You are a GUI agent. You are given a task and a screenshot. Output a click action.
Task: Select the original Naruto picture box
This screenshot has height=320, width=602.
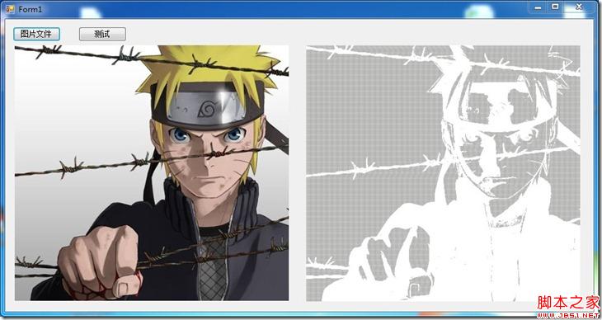click(x=152, y=173)
